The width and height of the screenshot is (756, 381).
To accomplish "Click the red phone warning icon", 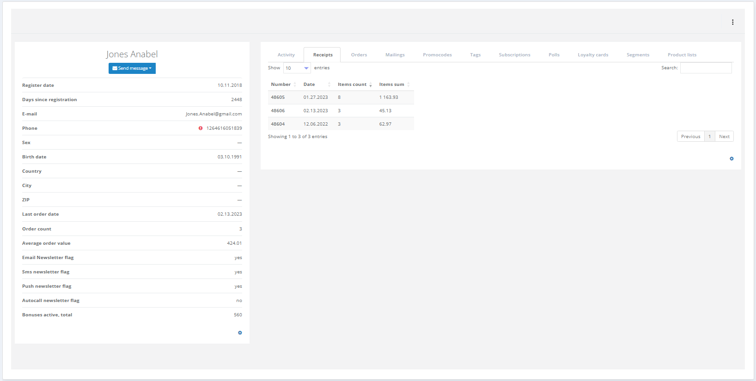I will [x=201, y=128].
